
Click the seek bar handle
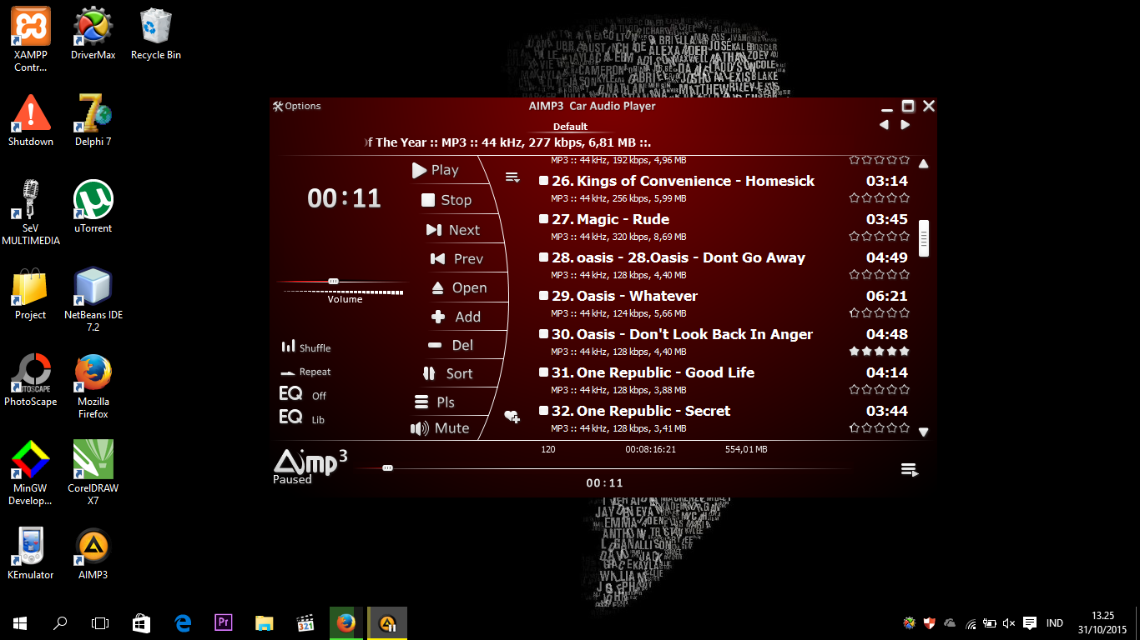[x=387, y=468]
